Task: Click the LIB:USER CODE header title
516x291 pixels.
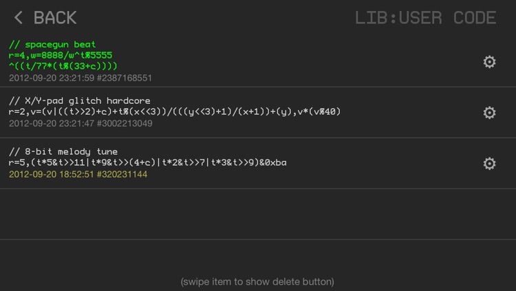Action: pyautogui.click(x=425, y=17)
